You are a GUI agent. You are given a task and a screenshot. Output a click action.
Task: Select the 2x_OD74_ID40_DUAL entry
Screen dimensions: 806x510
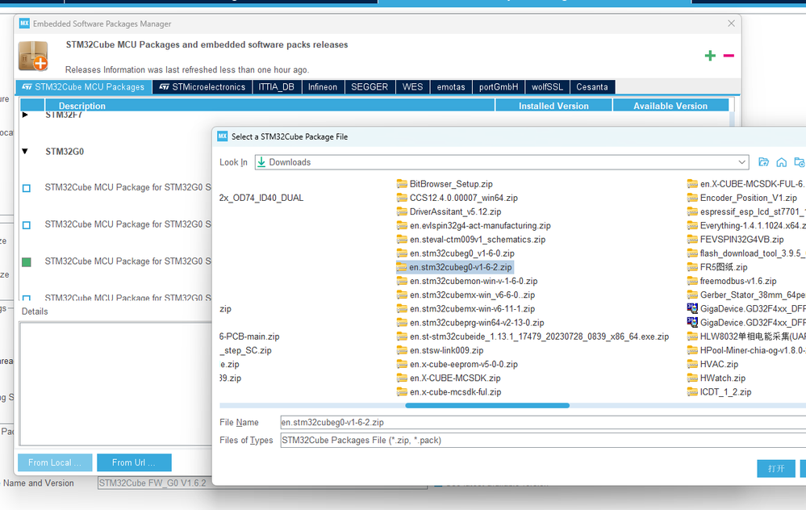click(x=261, y=198)
